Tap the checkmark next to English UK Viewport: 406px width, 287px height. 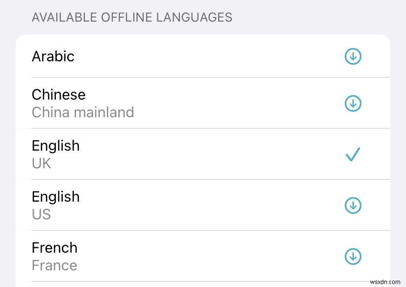coord(353,155)
